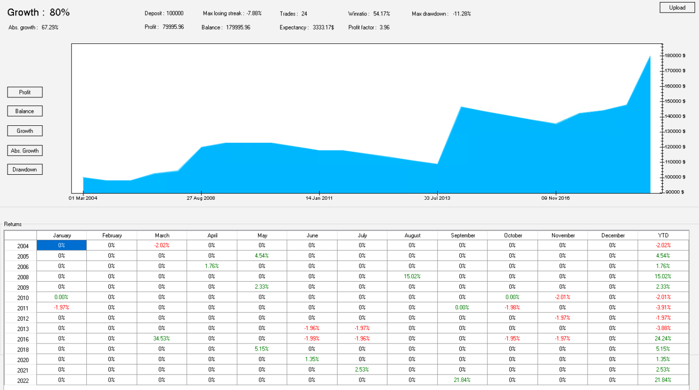This screenshot has height=390, width=699.
Task: Select the 15.02% August 2008 cell
Action: pyautogui.click(x=412, y=276)
